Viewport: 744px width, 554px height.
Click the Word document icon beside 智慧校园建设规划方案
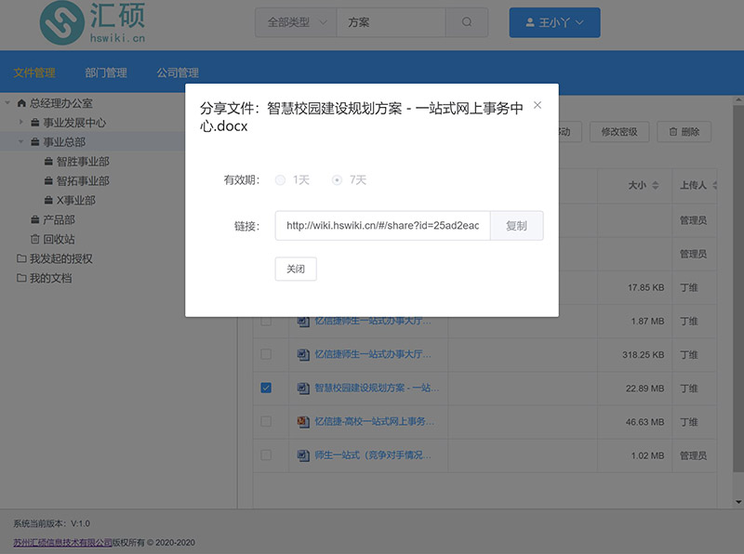[x=302, y=388]
